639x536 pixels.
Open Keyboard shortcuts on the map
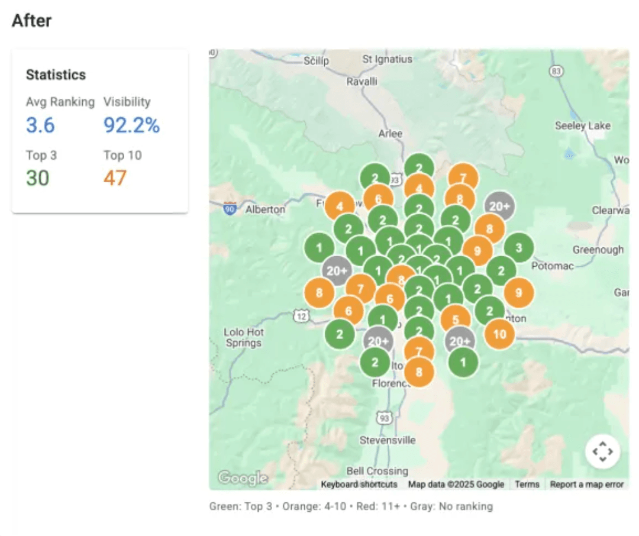(359, 485)
